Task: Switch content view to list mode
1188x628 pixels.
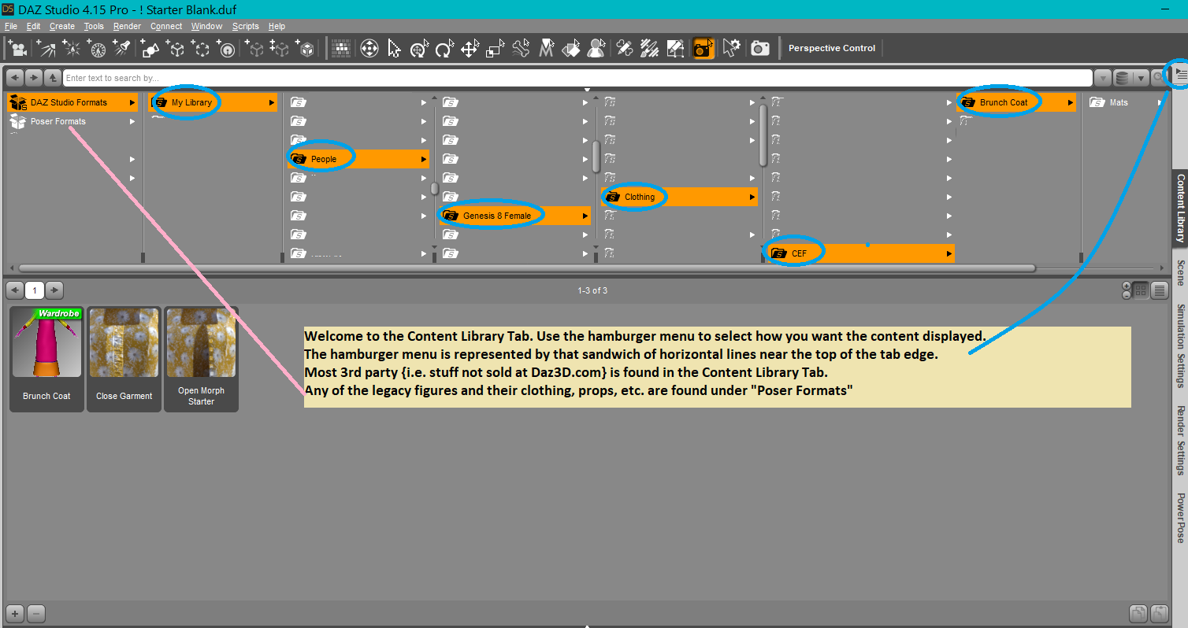Action: (x=1160, y=290)
